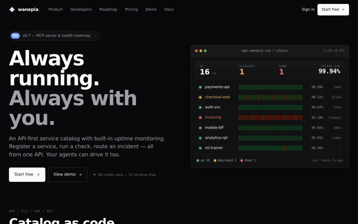Screen dimensions: 358x224
Task: Select the invoicing service name
Action: pyautogui.click(x=213, y=117)
